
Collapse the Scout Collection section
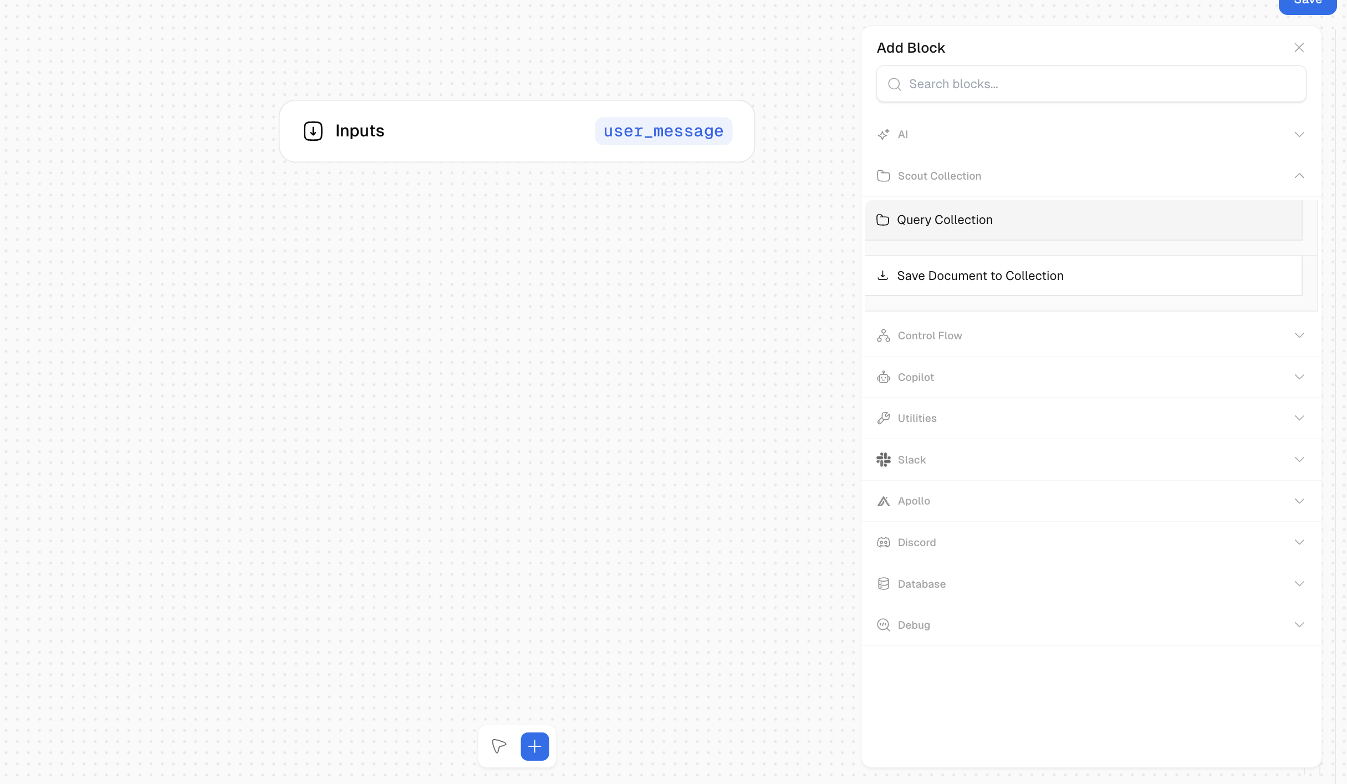point(1299,176)
